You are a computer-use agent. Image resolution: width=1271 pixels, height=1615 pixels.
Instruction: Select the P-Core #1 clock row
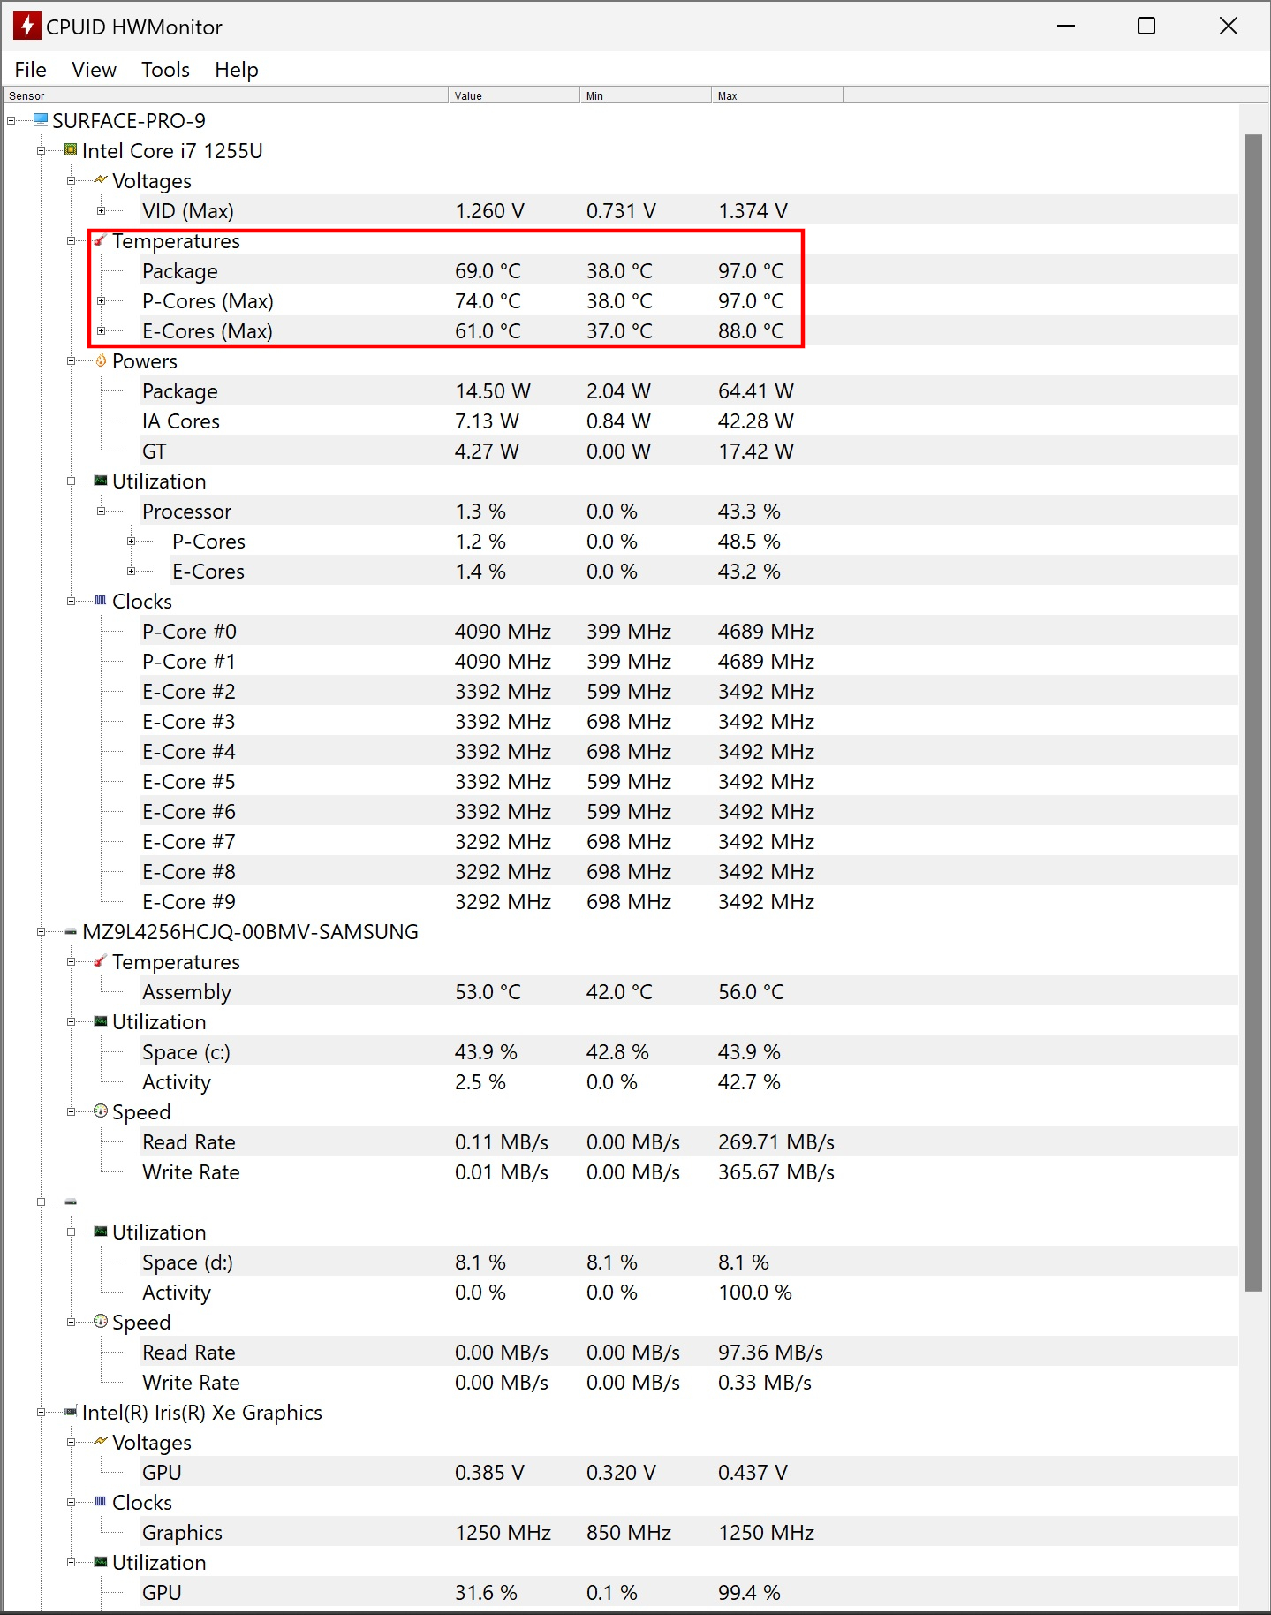[x=689, y=661]
